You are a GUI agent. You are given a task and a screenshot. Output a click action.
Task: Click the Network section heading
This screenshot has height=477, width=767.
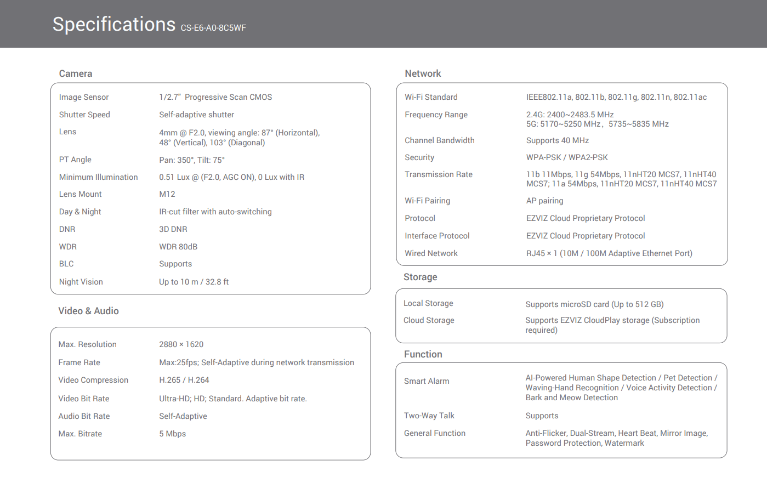click(423, 73)
